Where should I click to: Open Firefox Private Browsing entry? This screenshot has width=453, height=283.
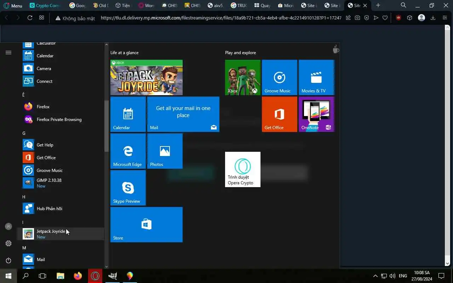click(61, 120)
